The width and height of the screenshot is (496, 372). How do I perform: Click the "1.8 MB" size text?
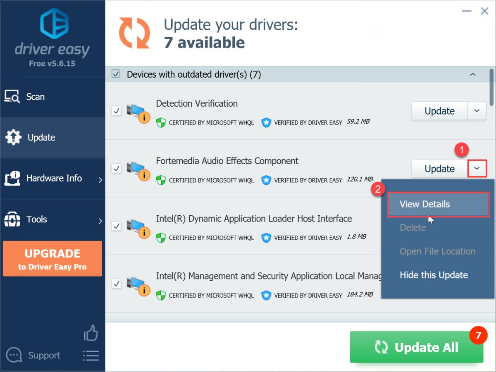tap(356, 237)
